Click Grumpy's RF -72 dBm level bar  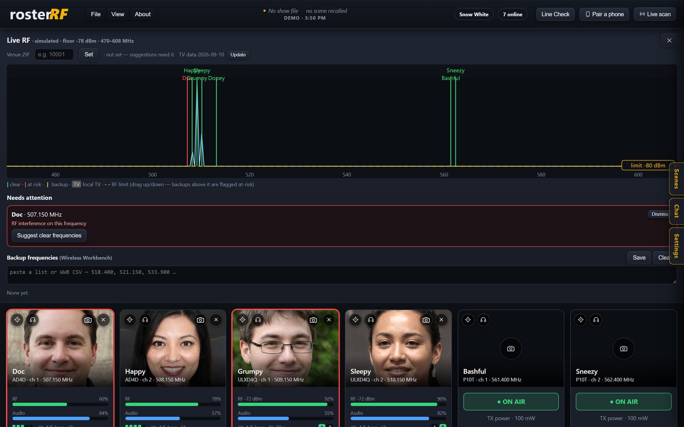click(286, 404)
